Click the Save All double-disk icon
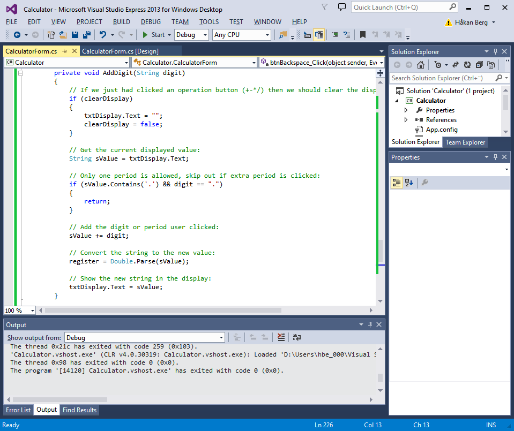The width and height of the screenshot is (514, 431). pyautogui.click(x=87, y=35)
